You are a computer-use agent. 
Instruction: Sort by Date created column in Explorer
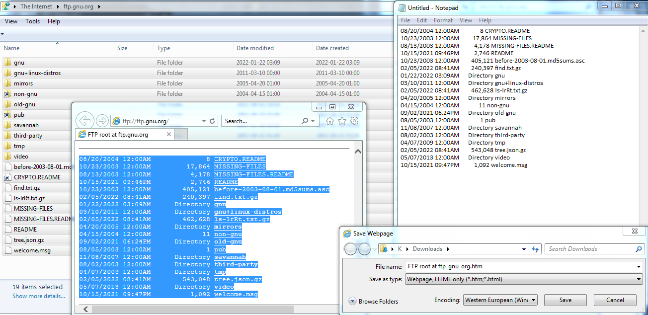tap(352, 48)
